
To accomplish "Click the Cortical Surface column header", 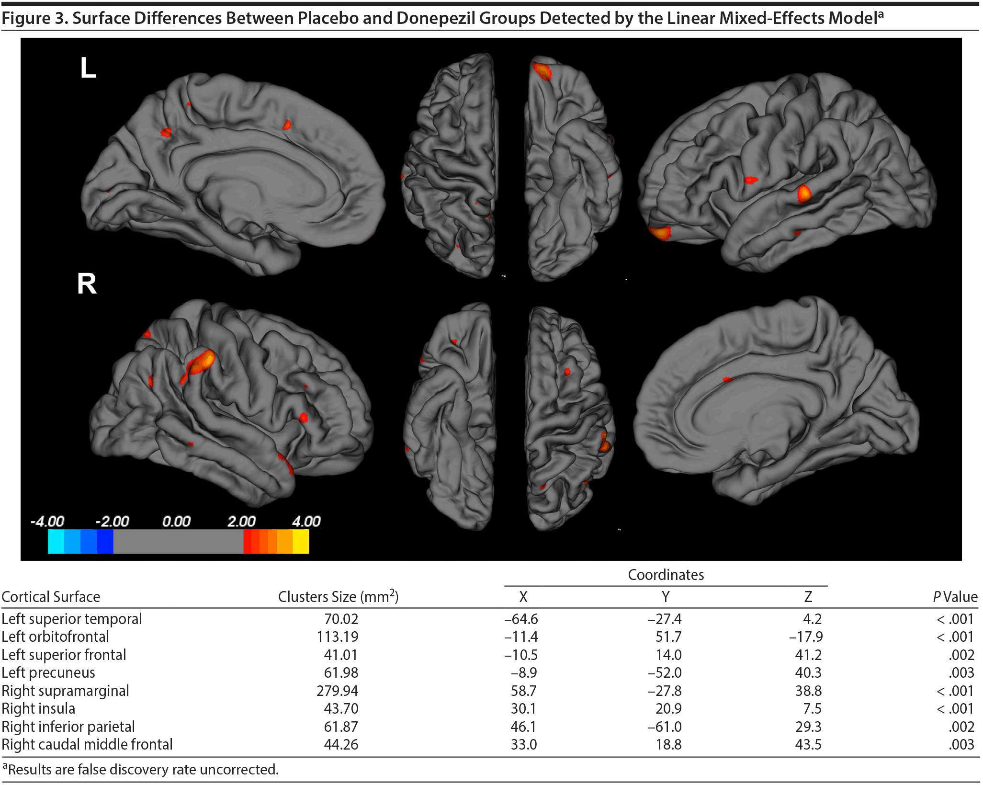I will pos(51,597).
